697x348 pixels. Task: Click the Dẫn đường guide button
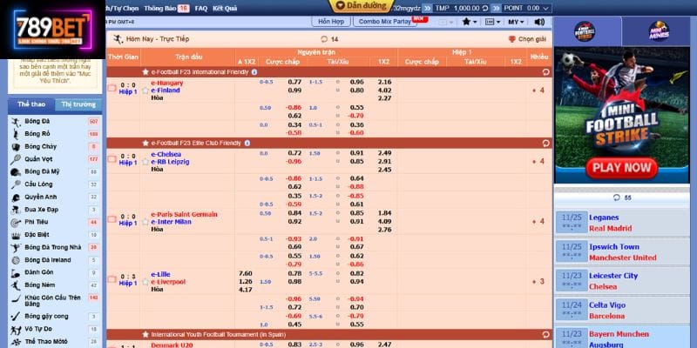pos(362,6)
